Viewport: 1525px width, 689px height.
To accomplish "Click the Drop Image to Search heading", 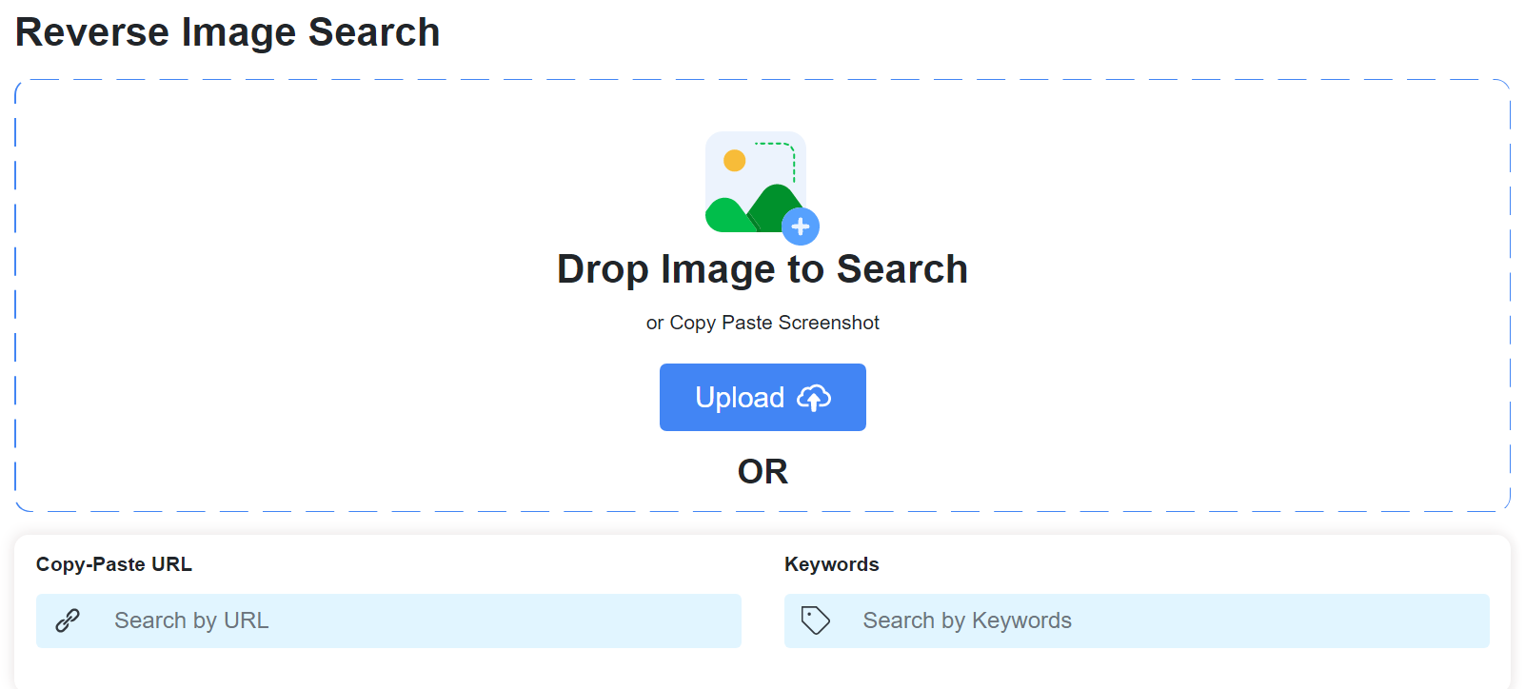I will coord(762,269).
